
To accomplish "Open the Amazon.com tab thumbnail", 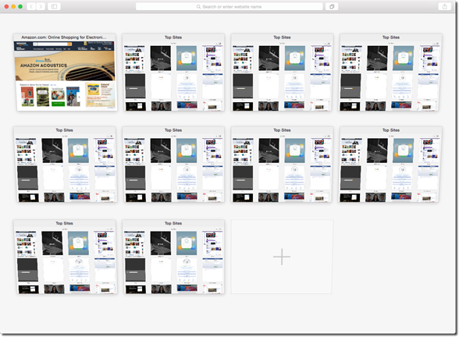I will tap(64, 73).
